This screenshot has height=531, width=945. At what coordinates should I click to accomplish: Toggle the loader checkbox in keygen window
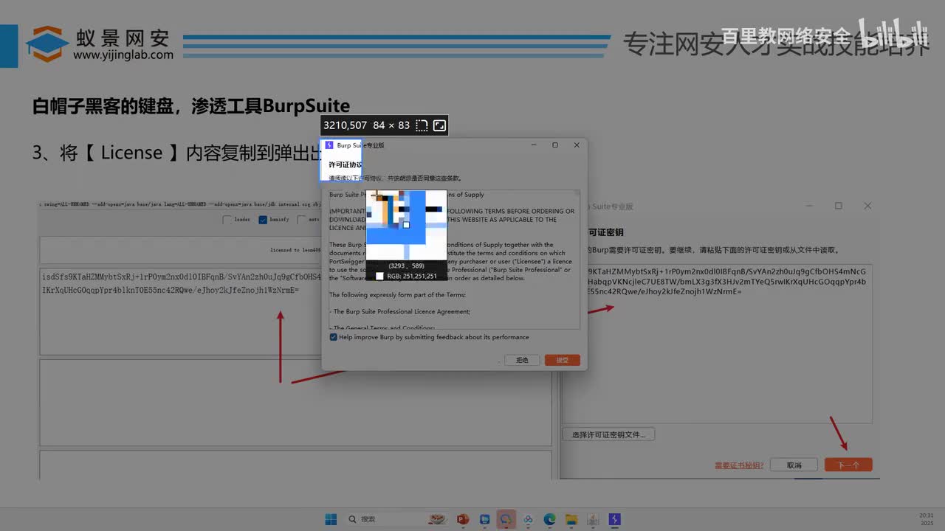coord(227,220)
